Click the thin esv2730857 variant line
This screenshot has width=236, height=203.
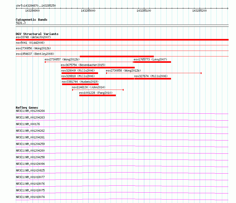click(89, 62)
